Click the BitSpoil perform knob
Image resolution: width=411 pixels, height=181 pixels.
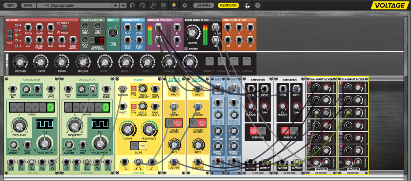pyautogui.click(x=83, y=62)
